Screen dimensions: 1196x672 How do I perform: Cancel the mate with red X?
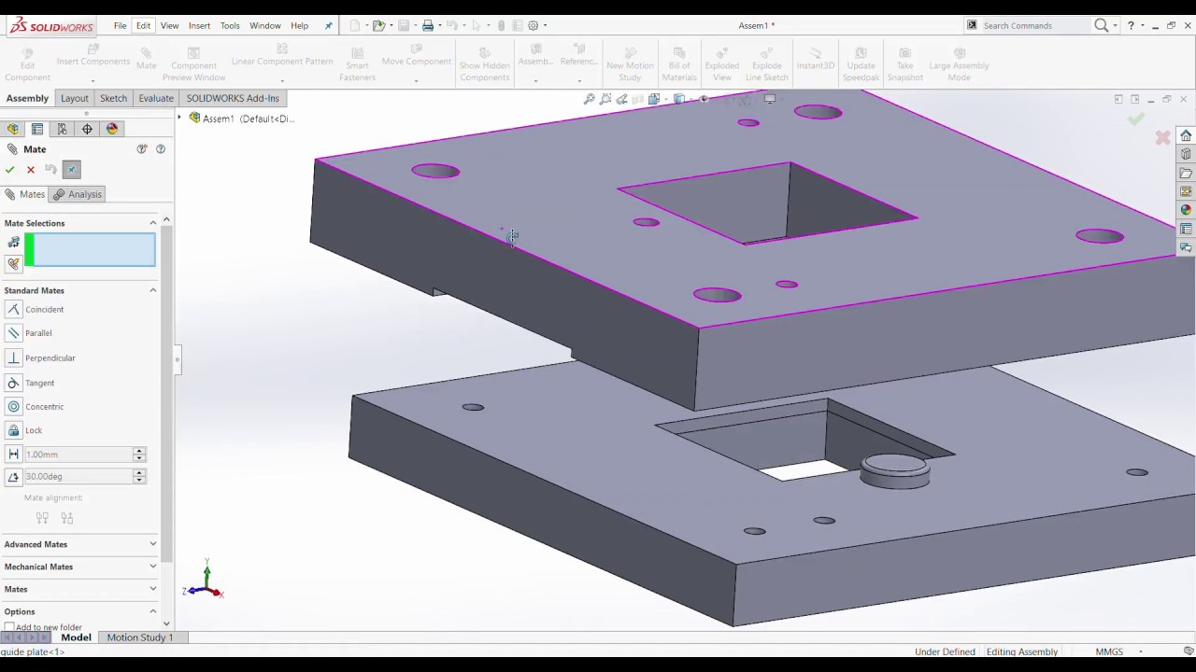30,170
